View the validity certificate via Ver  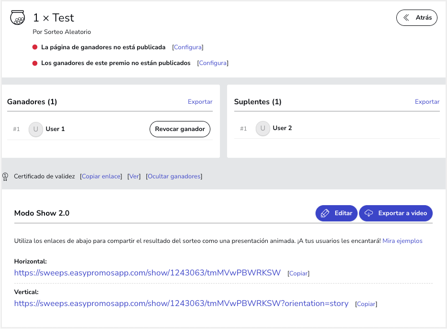pos(134,176)
